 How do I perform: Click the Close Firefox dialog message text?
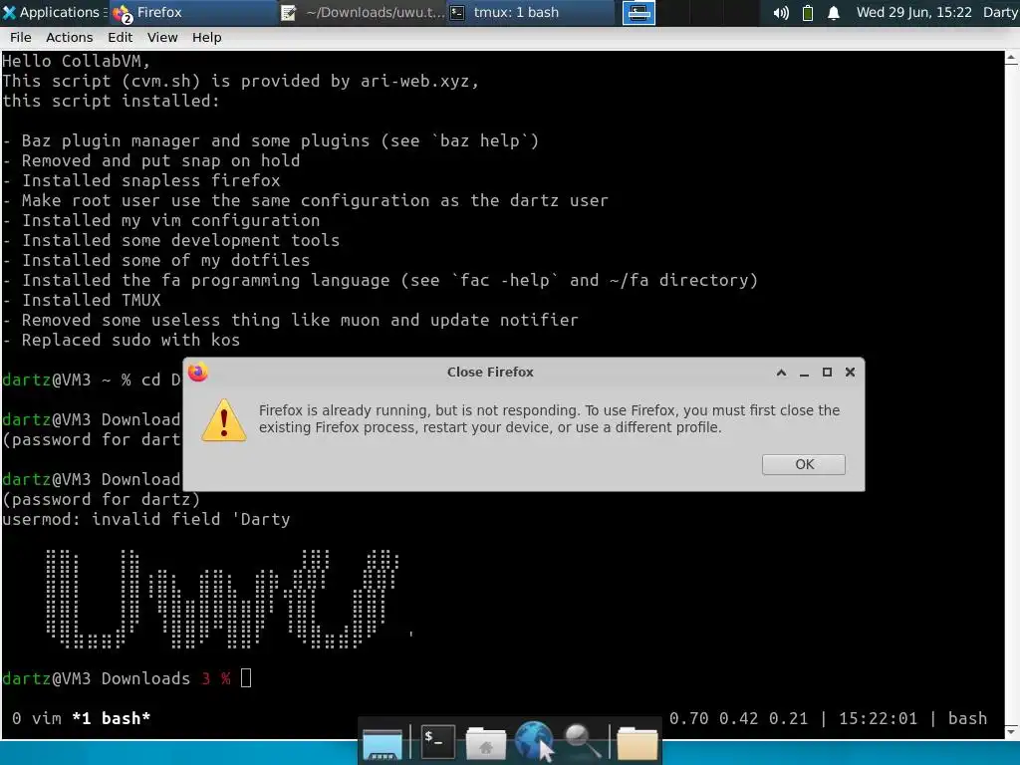pos(549,419)
